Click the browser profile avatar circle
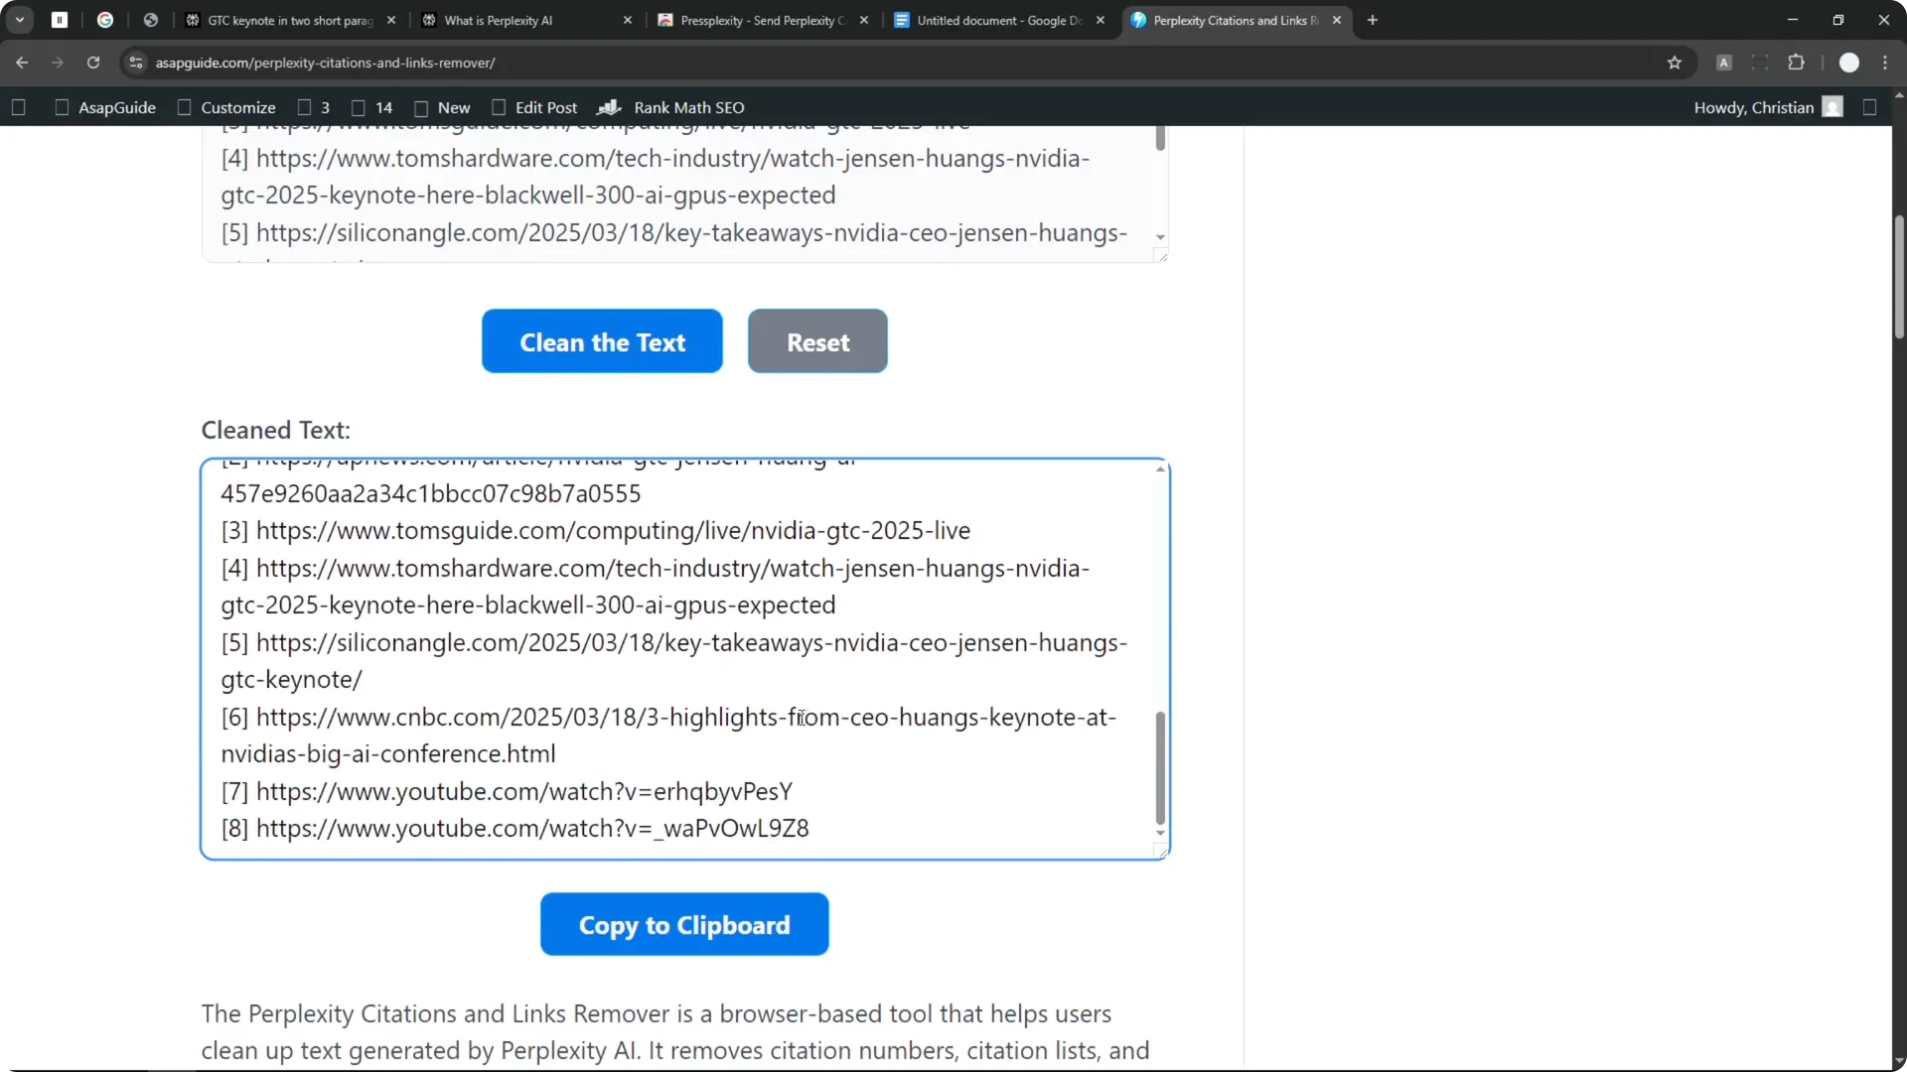The image size is (1907, 1072). pos(1849,62)
